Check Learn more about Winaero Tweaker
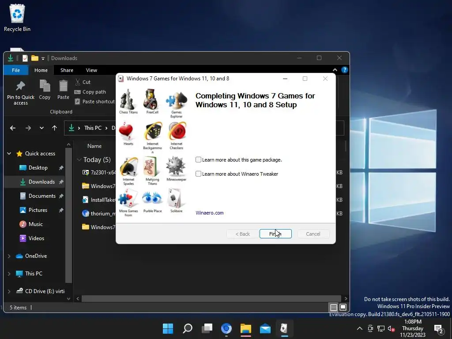Image resolution: width=452 pixels, height=339 pixels. pyautogui.click(x=198, y=174)
